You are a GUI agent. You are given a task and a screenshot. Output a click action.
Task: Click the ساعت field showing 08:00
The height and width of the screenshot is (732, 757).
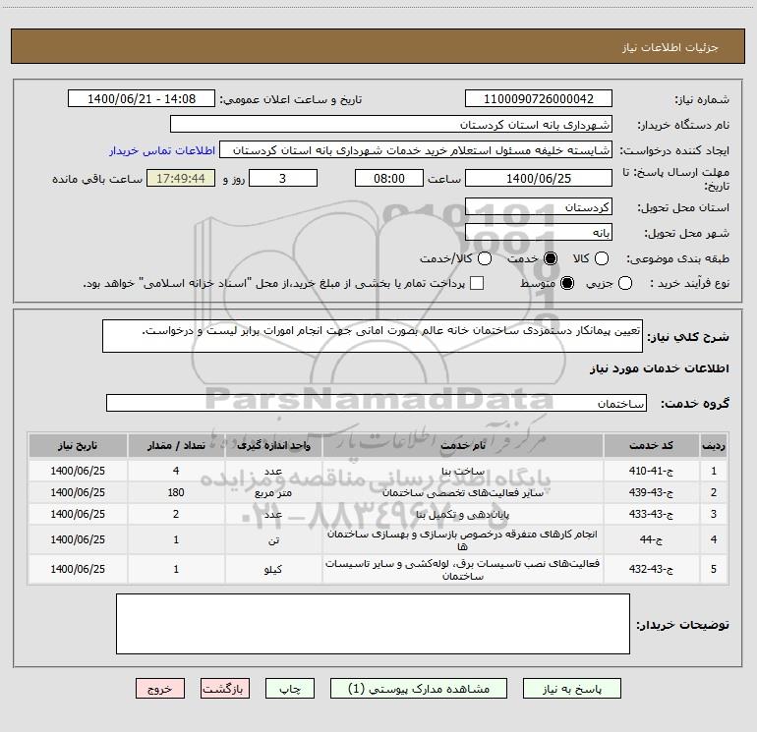point(389,178)
